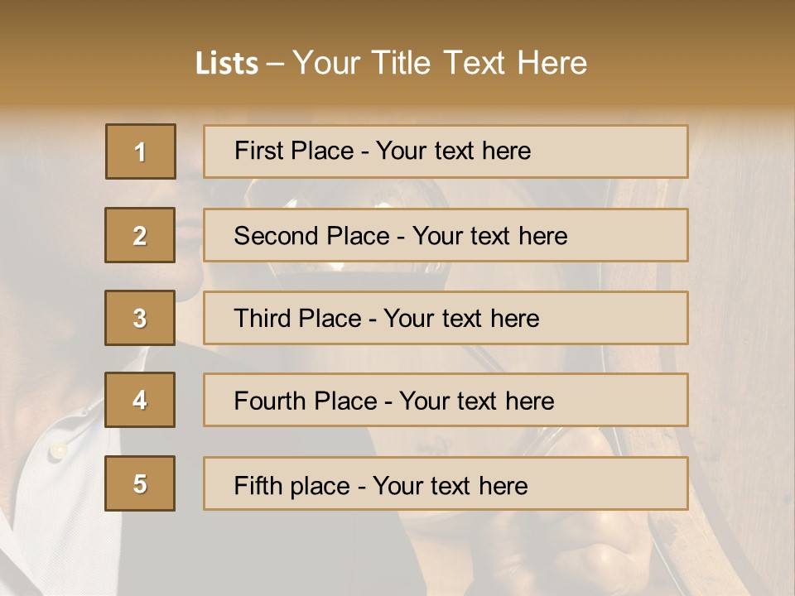Click the number 5 box

pyautogui.click(x=140, y=483)
